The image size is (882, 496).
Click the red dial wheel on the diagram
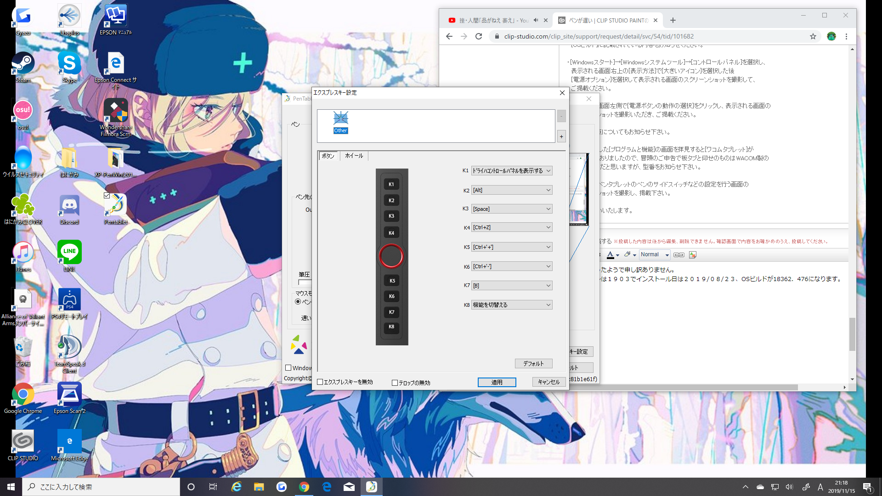[x=391, y=256]
